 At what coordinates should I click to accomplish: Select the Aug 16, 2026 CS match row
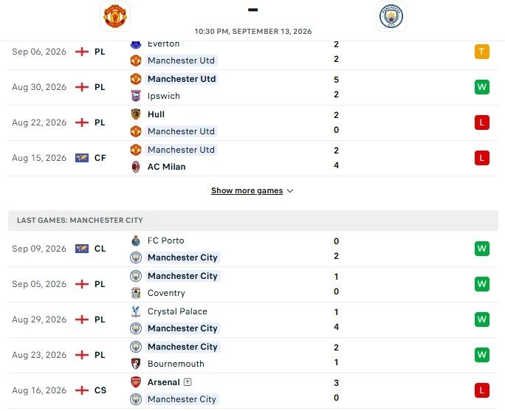pos(252,391)
